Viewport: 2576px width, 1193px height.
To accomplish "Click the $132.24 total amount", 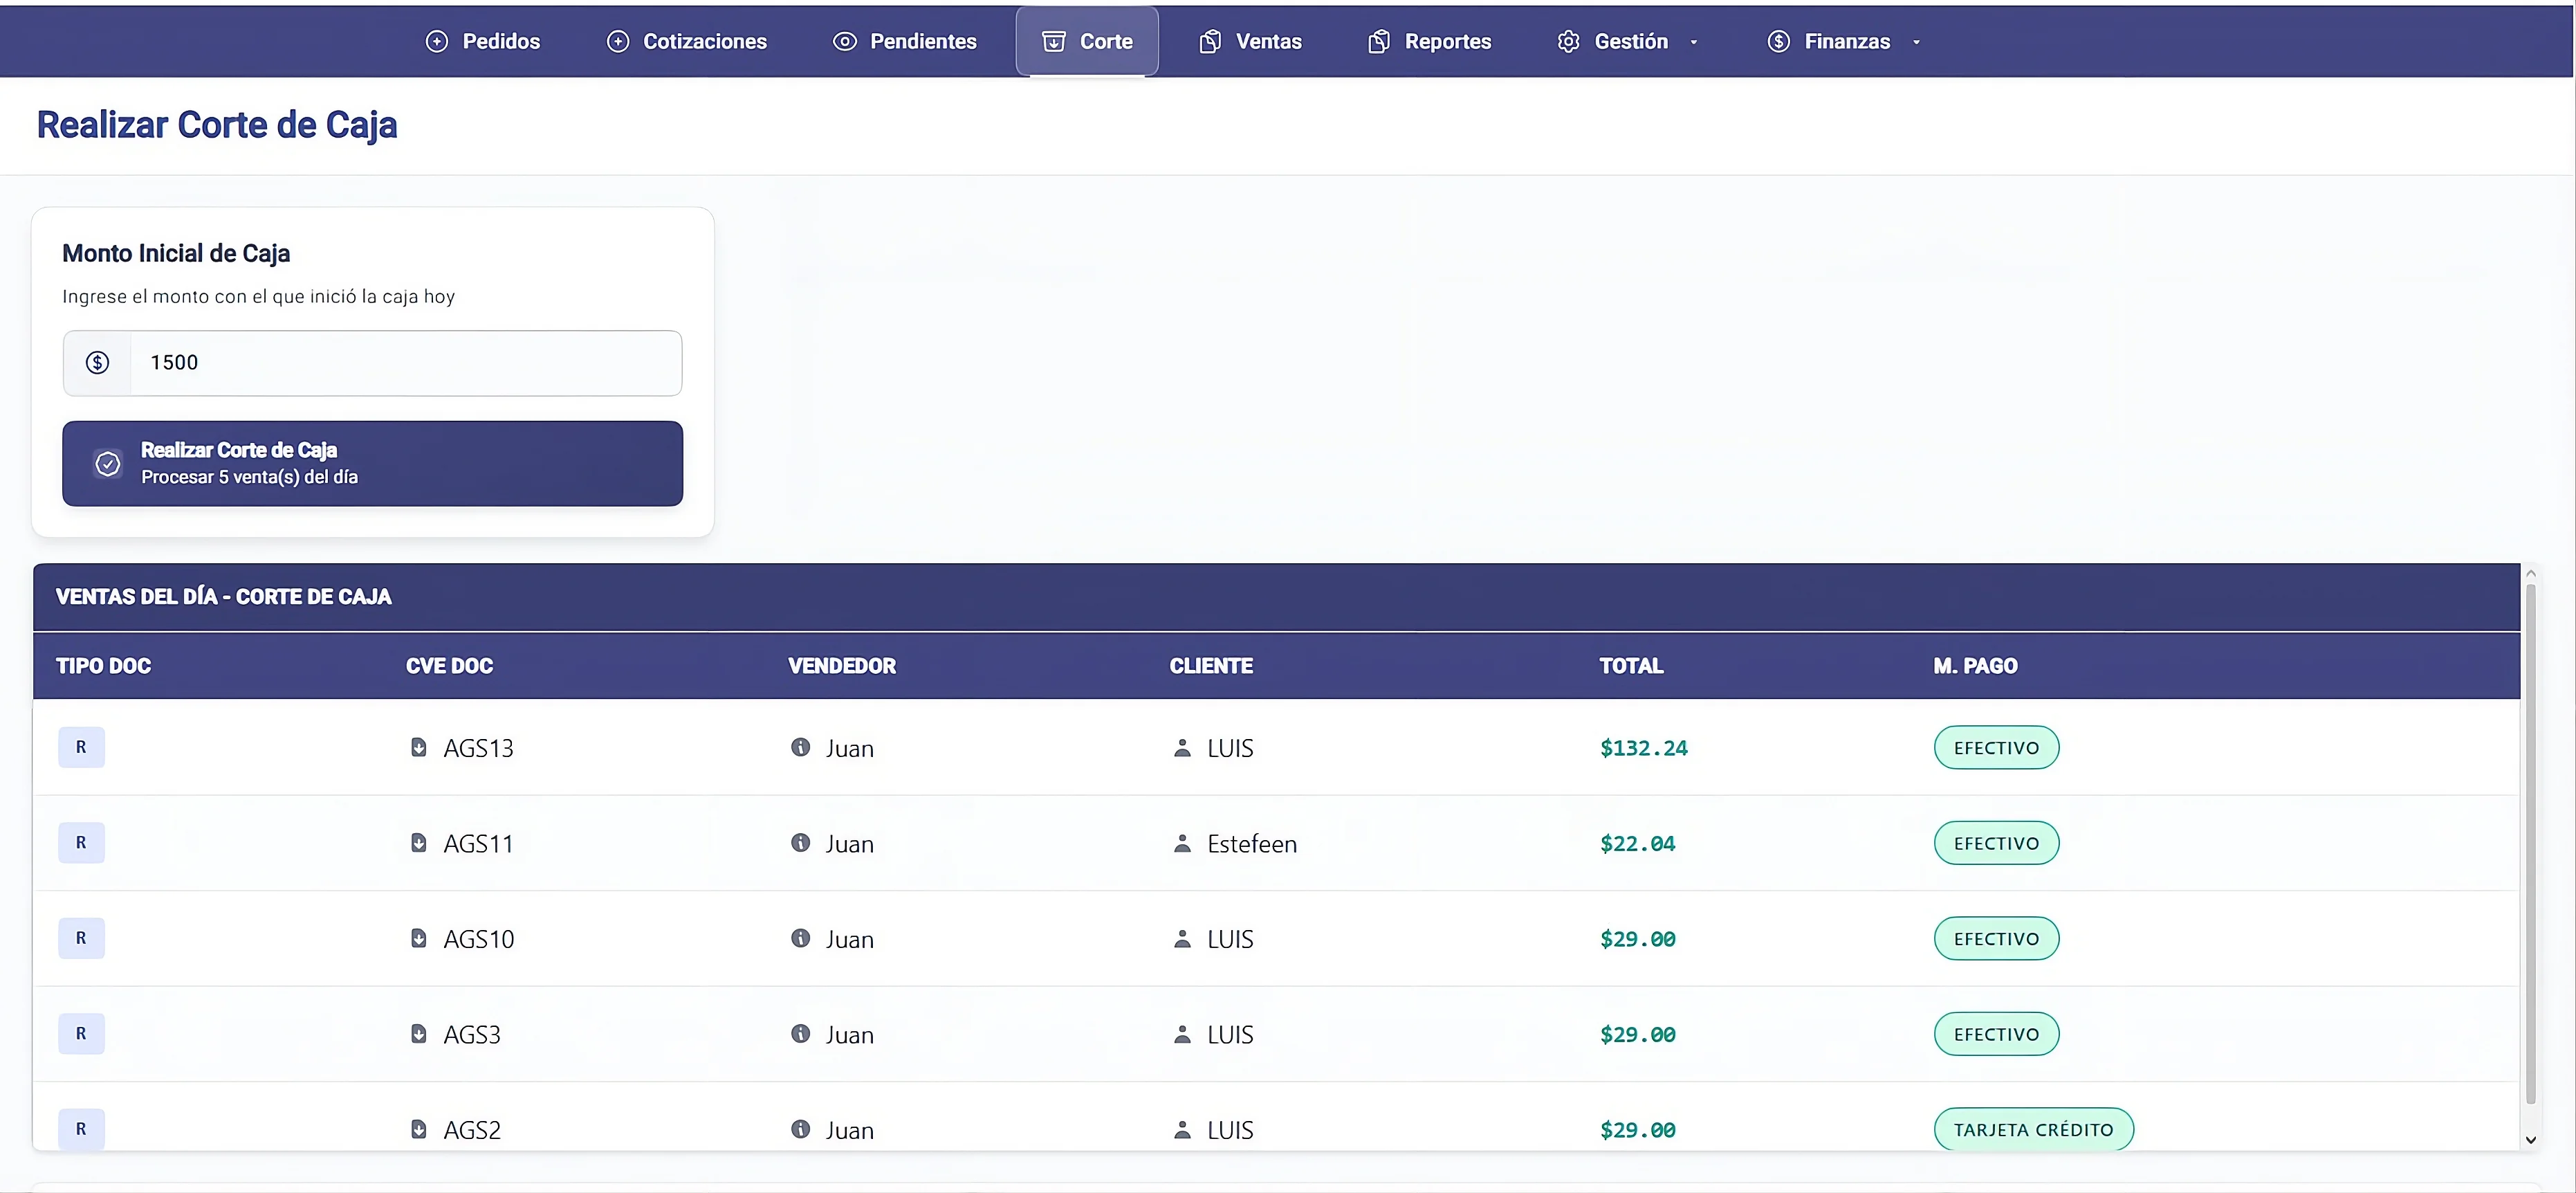I will point(1643,748).
